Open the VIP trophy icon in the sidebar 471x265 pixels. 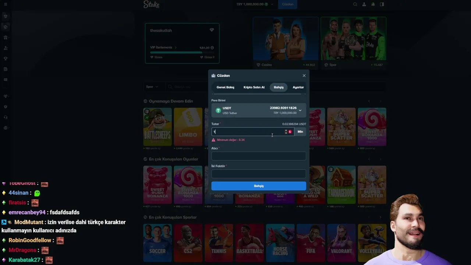tap(5, 59)
